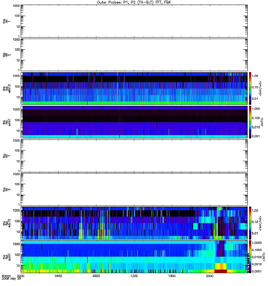Click the red intensity burst in thc scm1 spectrogram

point(220,271)
